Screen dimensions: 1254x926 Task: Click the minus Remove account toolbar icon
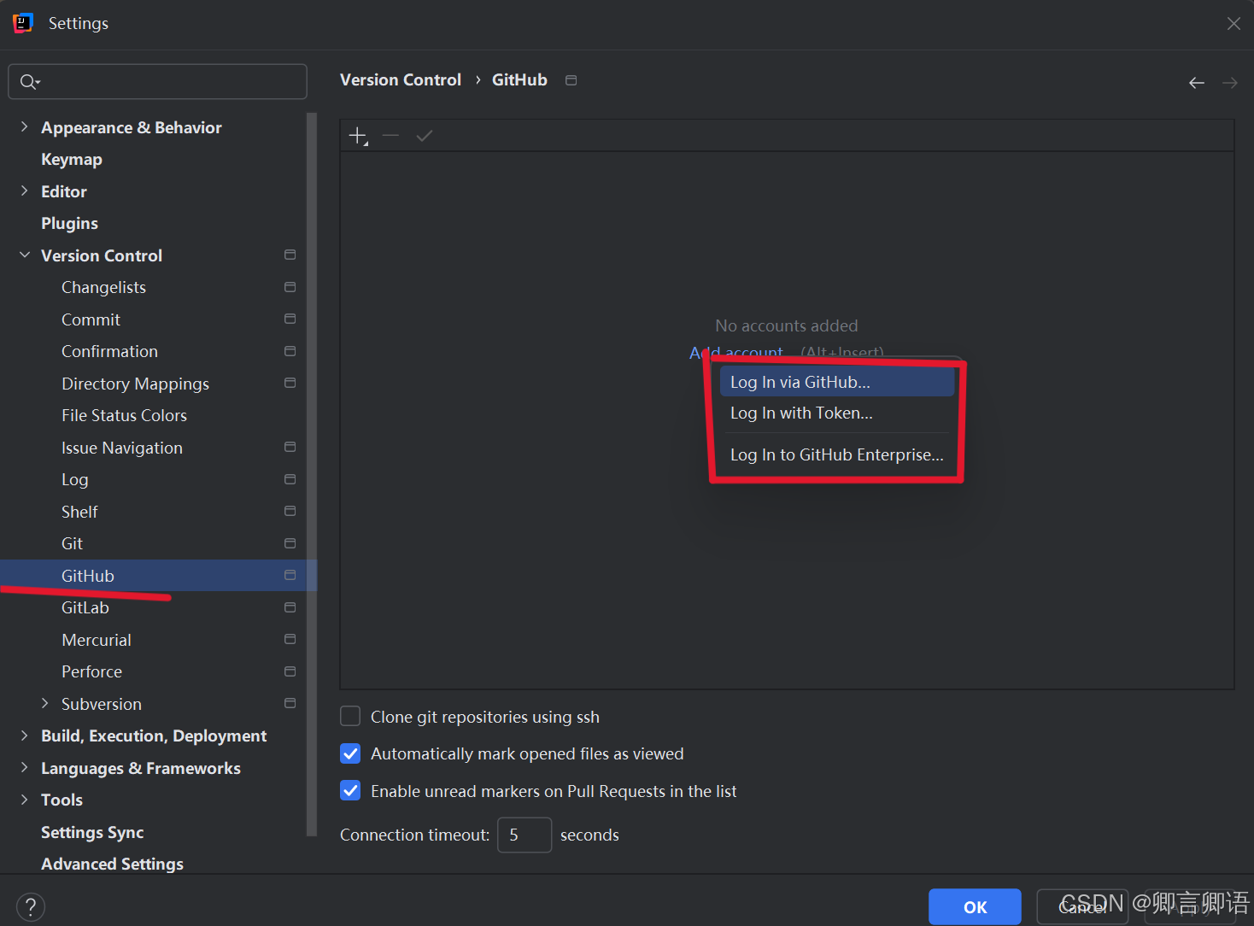[390, 136]
